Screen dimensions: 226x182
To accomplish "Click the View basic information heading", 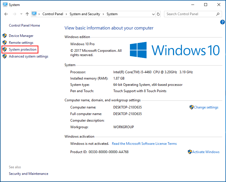I will (x=109, y=28).
